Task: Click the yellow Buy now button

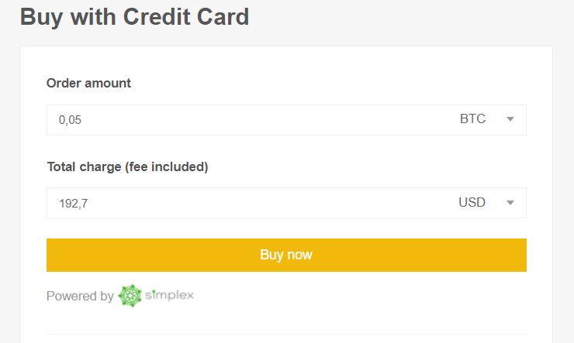Action: coord(286,255)
